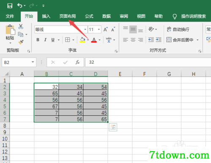Viewport: 211px width, 163px height.
Task: Apply yellow fill color to cells
Action: [x=82, y=40]
